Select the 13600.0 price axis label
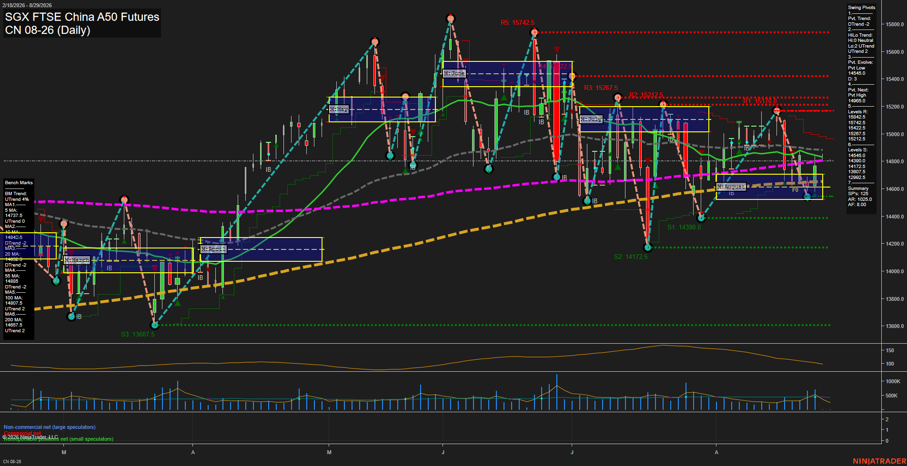The width and height of the screenshot is (907, 466). [894, 326]
